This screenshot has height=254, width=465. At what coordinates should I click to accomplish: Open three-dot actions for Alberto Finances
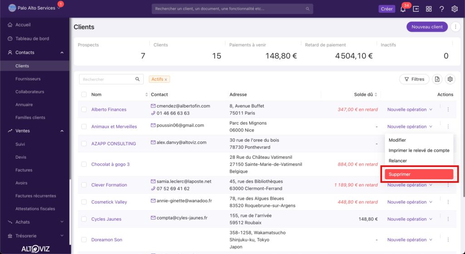point(448,109)
